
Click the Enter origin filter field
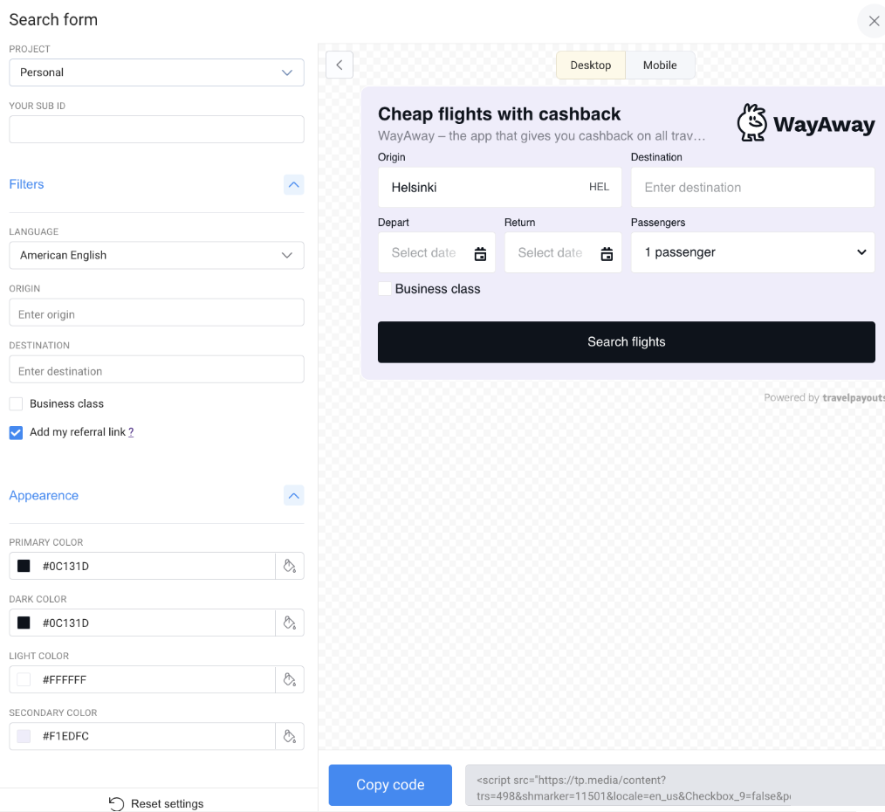(x=156, y=313)
